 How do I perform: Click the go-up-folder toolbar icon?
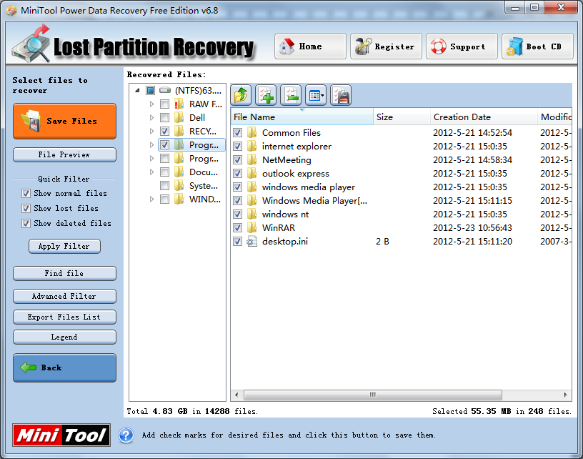pyautogui.click(x=241, y=95)
